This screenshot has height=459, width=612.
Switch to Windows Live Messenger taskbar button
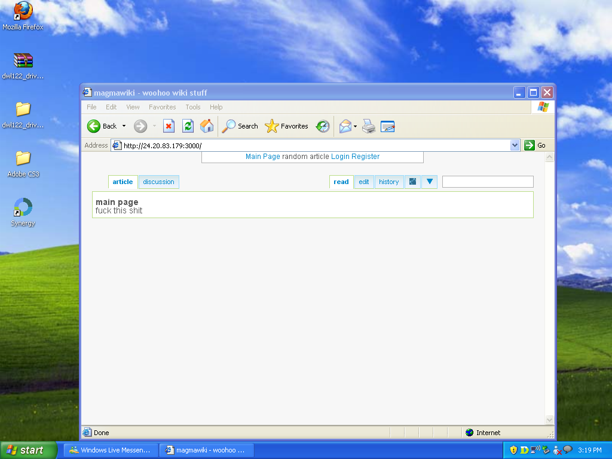point(111,450)
